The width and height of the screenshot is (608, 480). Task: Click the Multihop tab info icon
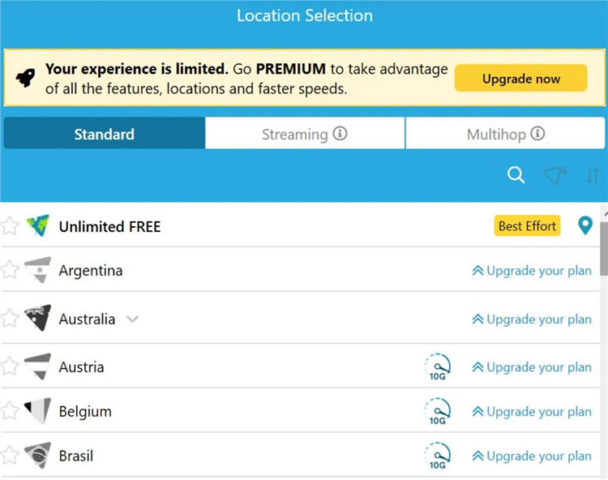pyautogui.click(x=537, y=134)
